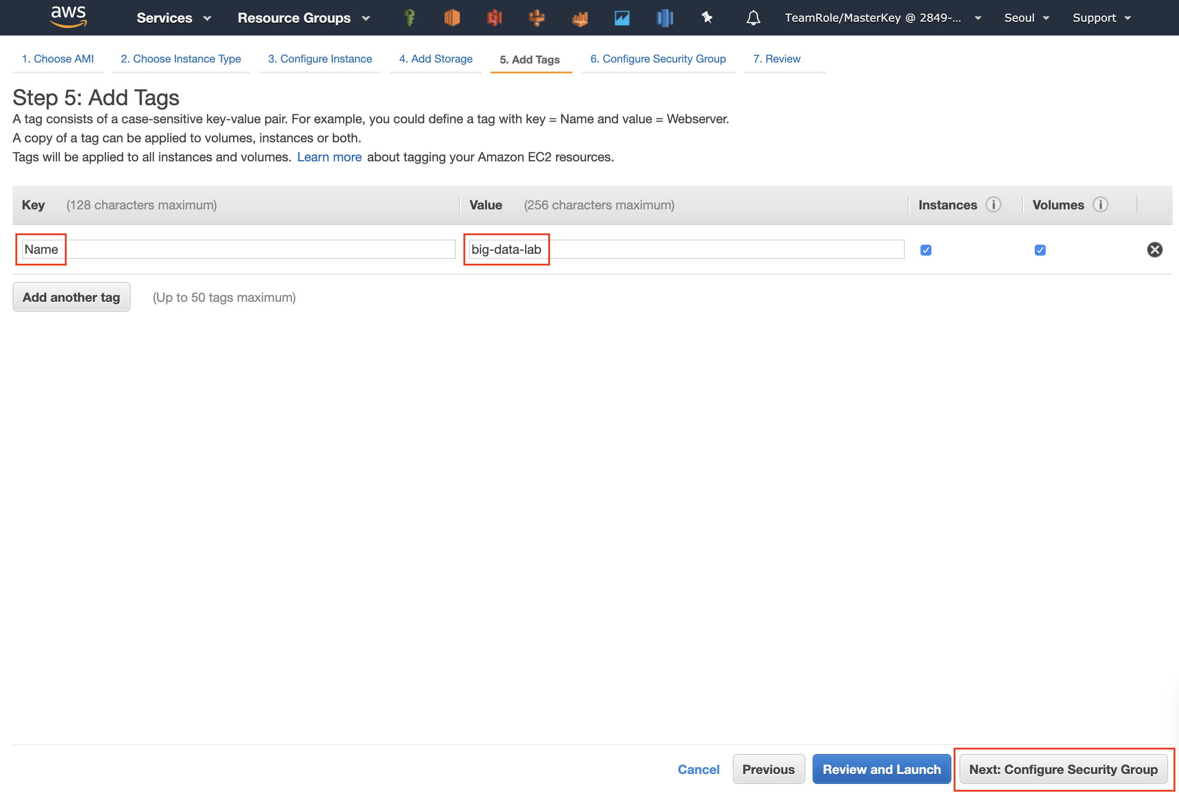The image size is (1179, 793).
Task: Open the green IAM key shortcut icon
Action: [x=409, y=18]
